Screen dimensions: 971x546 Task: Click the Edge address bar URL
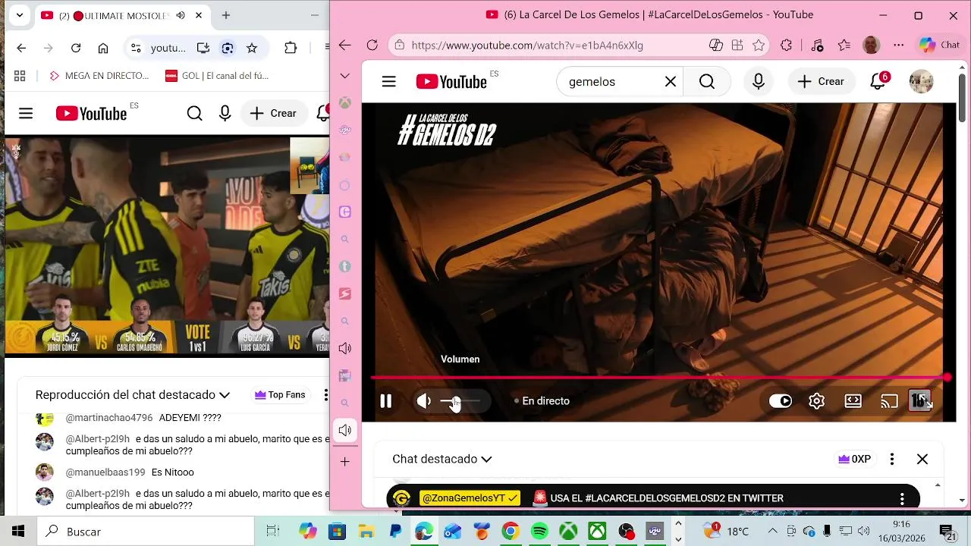[527, 45]
